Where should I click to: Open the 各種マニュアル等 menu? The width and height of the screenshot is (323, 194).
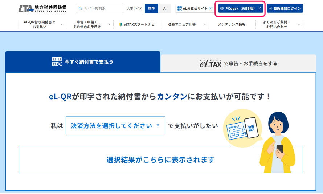[182, 24]
